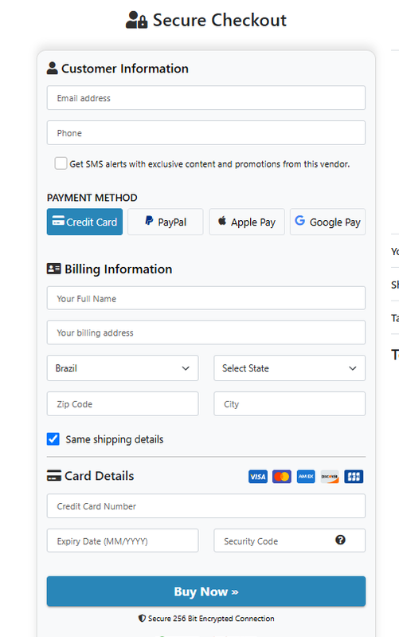Viewport: 399px width, 637px height.
Task: Click into the Credit Card Number field
Action: (206, 506)
